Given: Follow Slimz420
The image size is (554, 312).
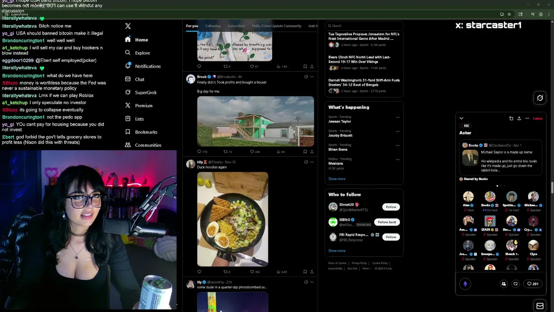Looking at the screenshot, I should tap(391, 207).
